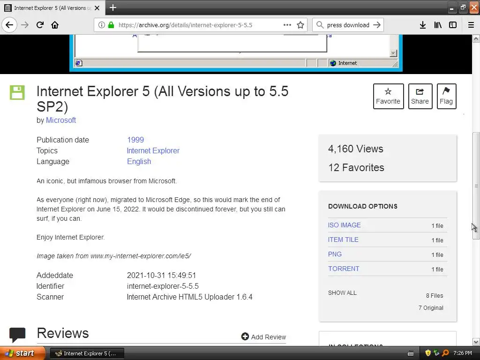Viewport: 480px width, 360px height.
Task: Open the ITEM TILE download option
Action: pos(343,240)
